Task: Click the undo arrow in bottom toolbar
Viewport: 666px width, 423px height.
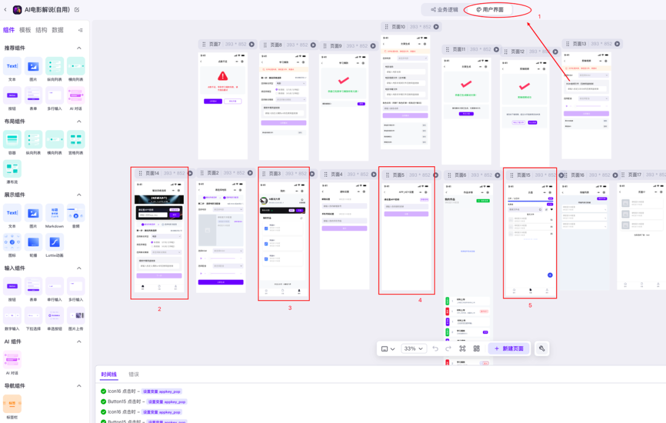Action: tap(435, 348)
